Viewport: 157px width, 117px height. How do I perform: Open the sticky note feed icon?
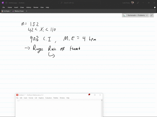155,7
